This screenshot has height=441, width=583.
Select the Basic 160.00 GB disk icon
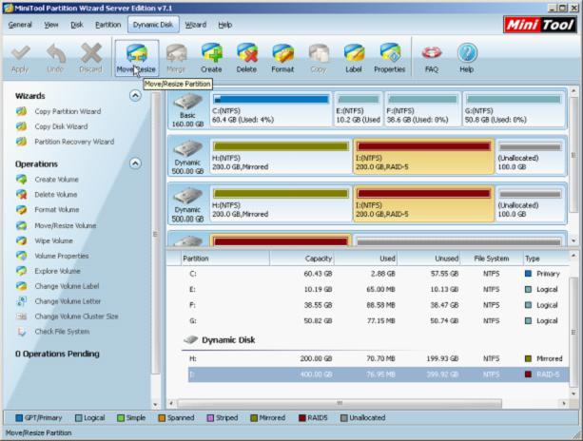187,109
